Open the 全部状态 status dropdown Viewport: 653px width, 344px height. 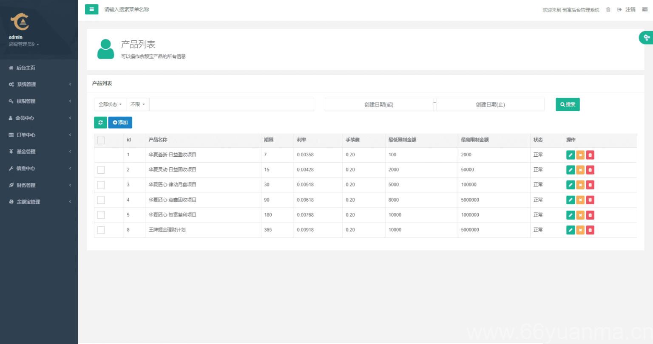pyautogui.click(x=110, y=104)
